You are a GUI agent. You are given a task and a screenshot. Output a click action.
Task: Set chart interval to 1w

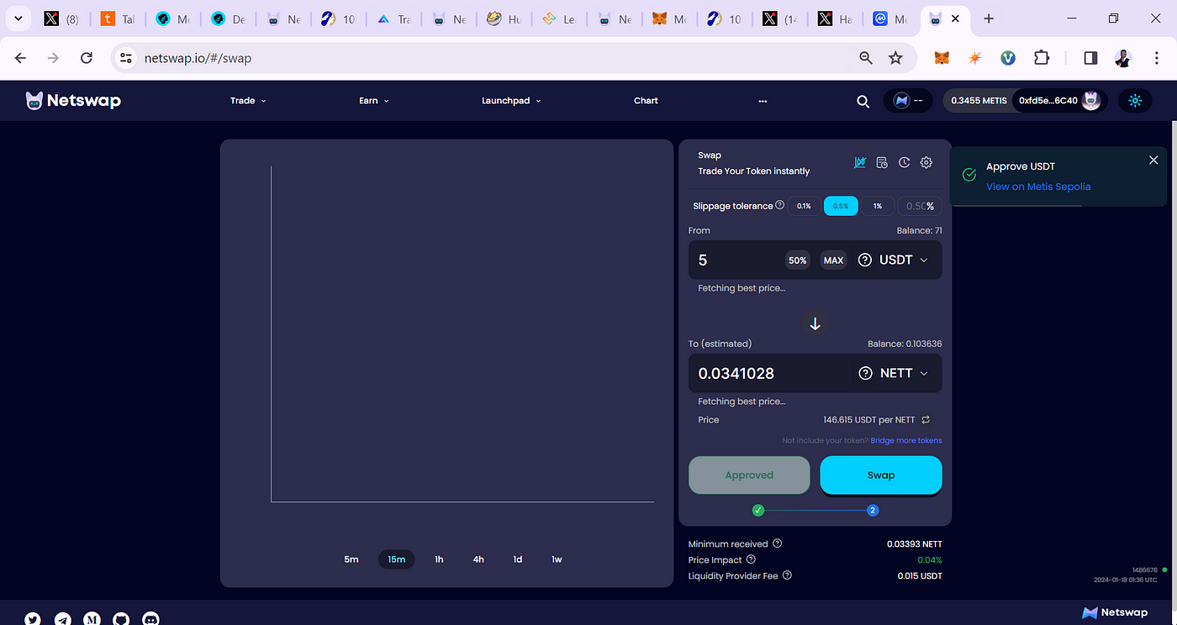[x=557, y=559]
